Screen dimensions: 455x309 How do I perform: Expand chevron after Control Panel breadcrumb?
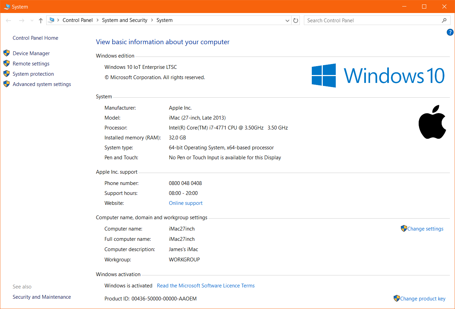tap(98, 20)
